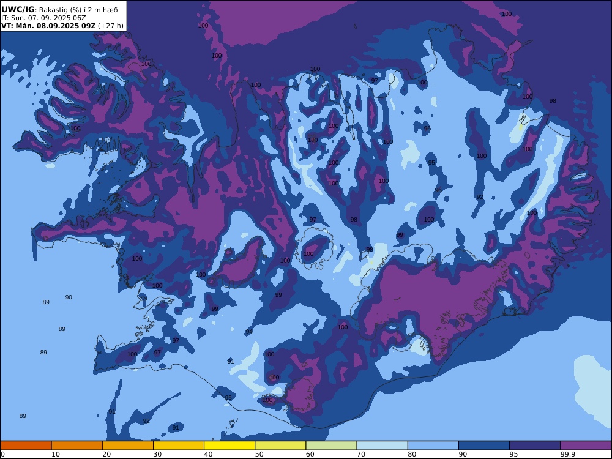Select the amber 20–30 legend color segment
This screenshot has width=612, height=459.
tap(128, 446)
